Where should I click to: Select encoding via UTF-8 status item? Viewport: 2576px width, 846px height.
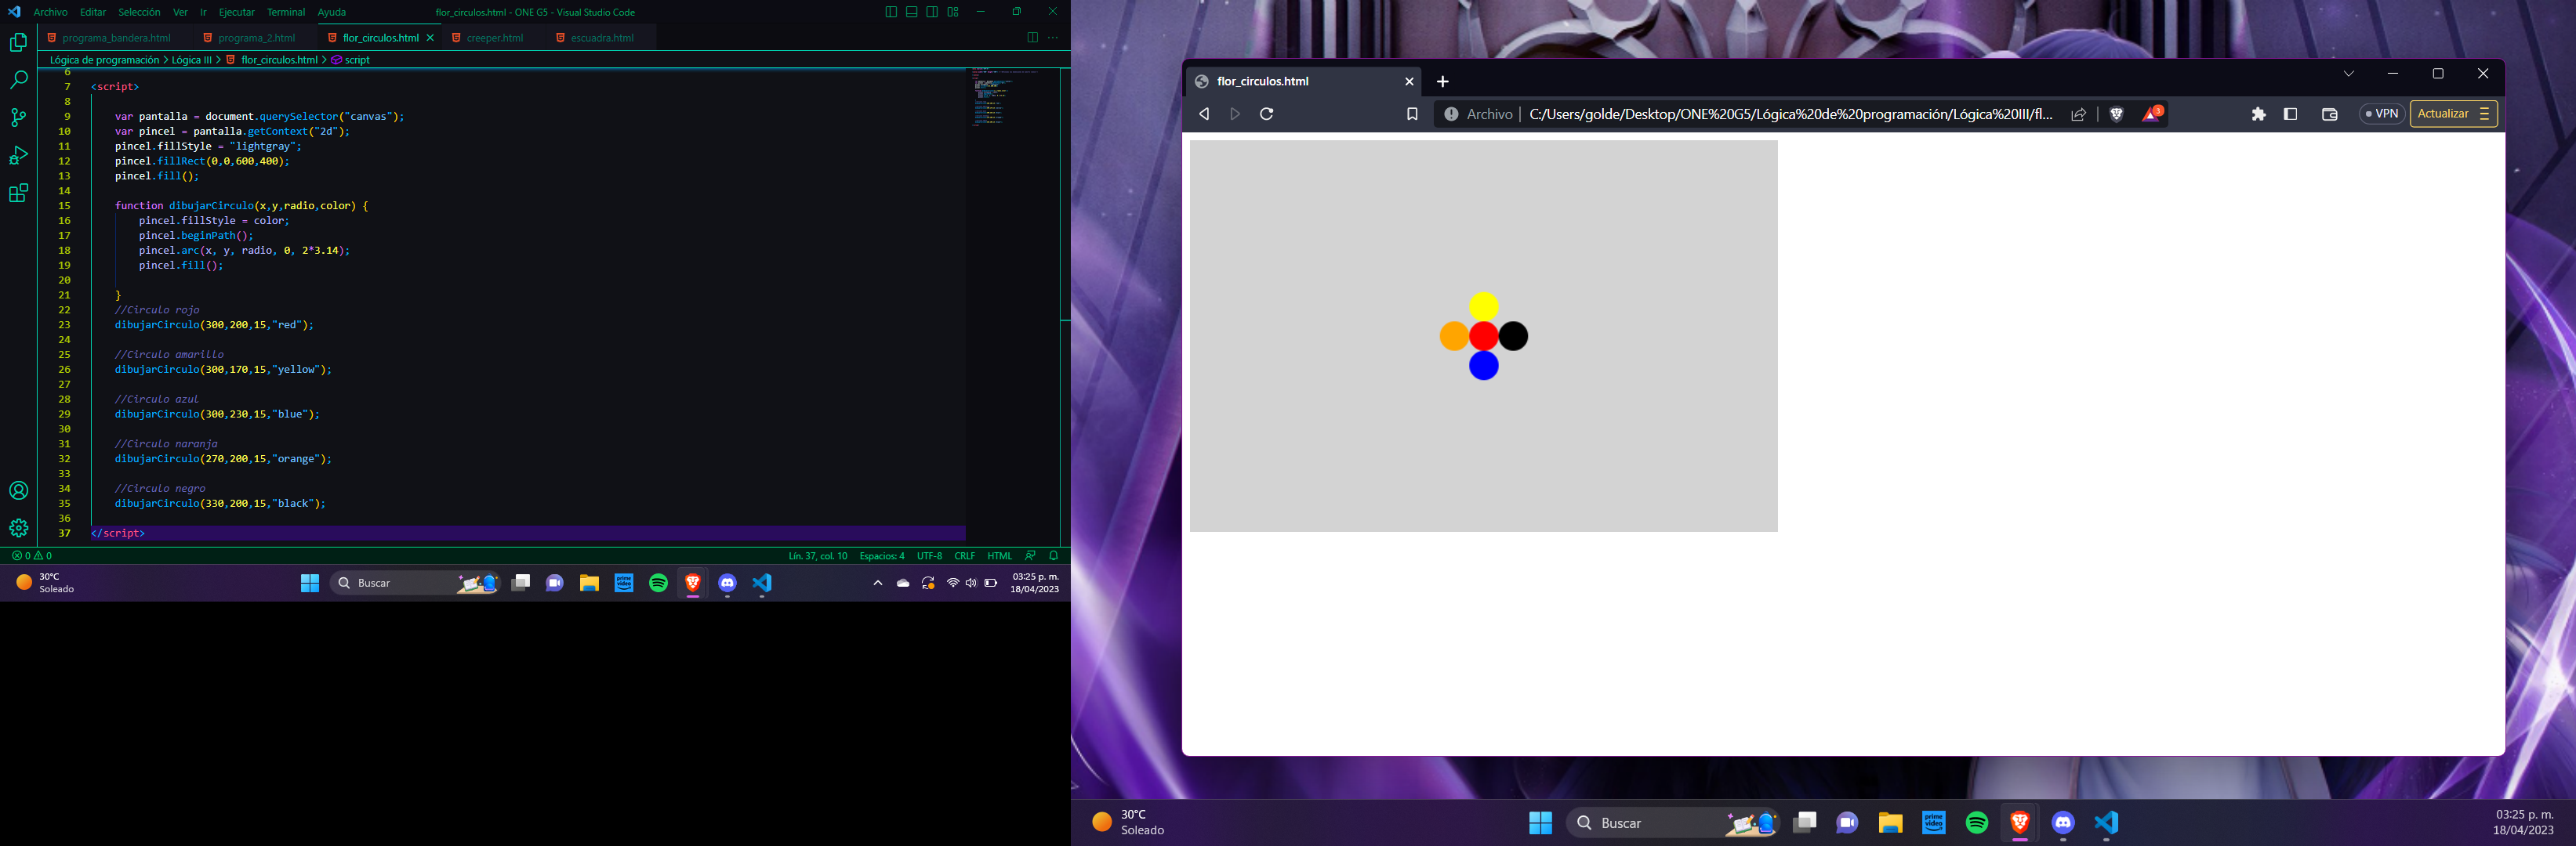point(929,555)
